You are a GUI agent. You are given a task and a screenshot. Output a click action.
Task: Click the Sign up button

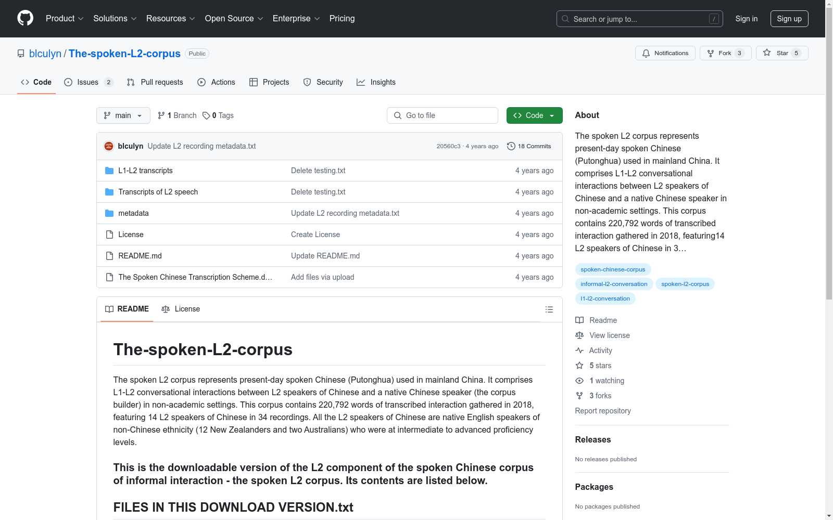(x=789, y=19)
